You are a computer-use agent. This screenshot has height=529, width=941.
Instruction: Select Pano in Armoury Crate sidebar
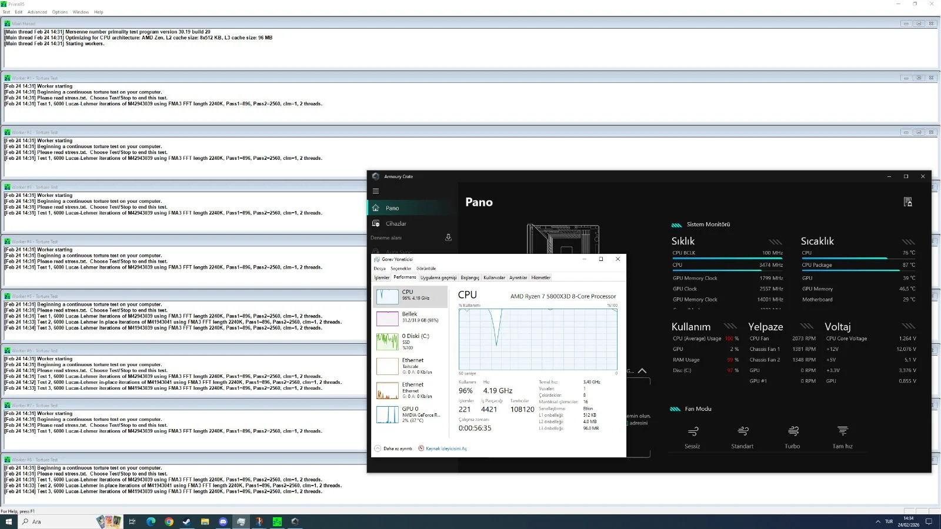point(412,208)
